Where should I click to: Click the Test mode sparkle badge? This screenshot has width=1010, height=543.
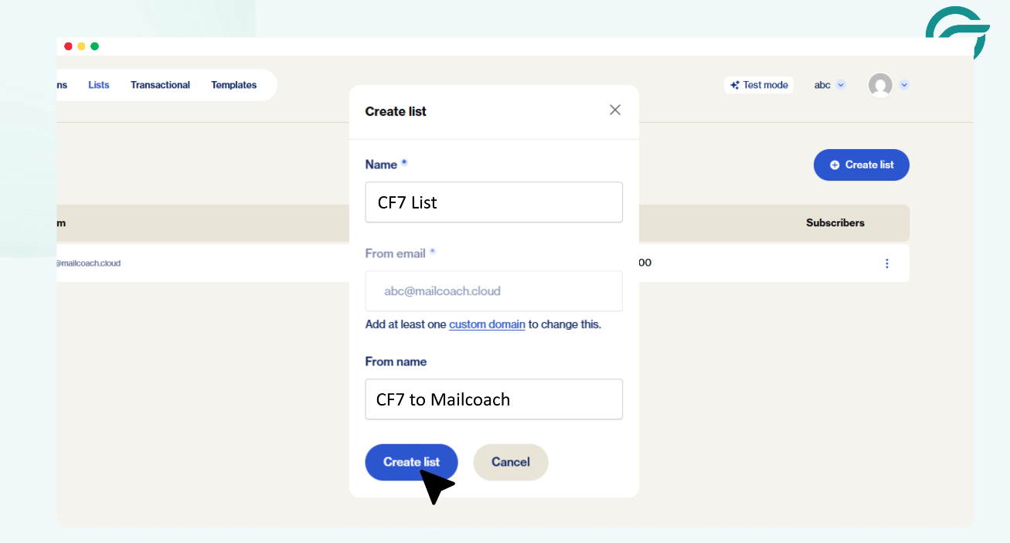[758, 84]
